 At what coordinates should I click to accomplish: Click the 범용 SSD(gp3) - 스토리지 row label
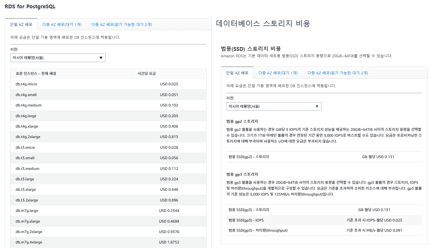click(249, 210)
